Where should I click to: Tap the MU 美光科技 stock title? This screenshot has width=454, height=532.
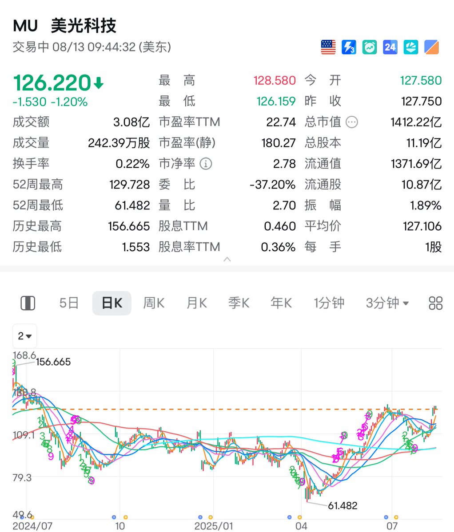pyautogui.click(x=64, y=25)
